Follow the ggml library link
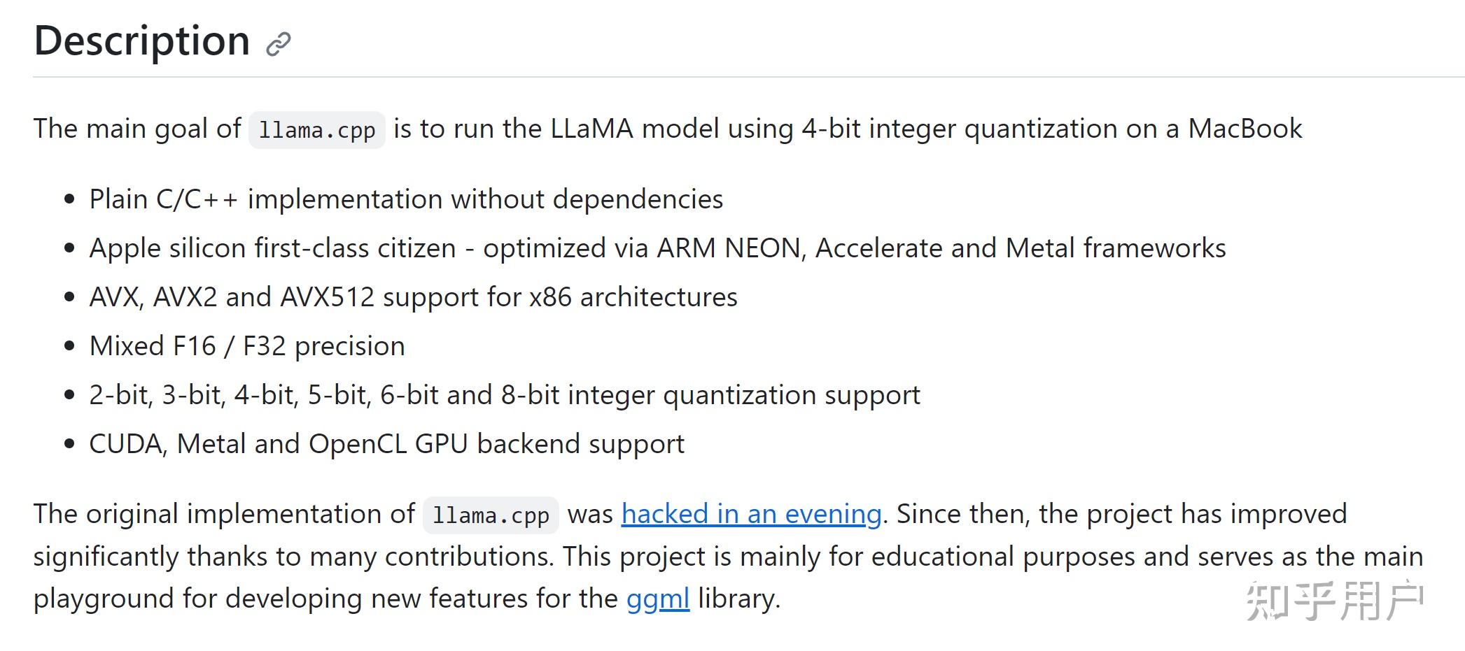The height and width of the screenshot is (651, 1465). 657,599
